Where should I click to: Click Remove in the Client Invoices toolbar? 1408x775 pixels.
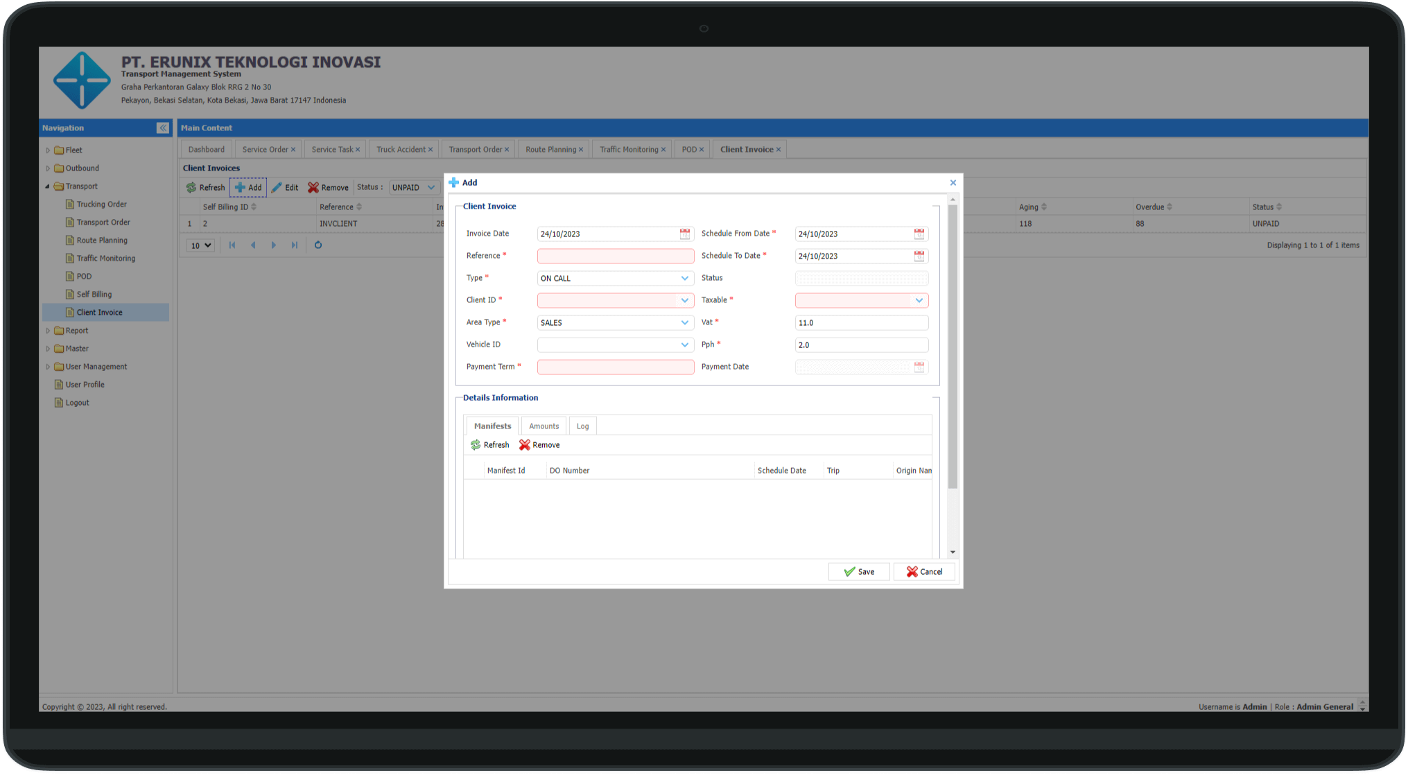click(329, 188)
